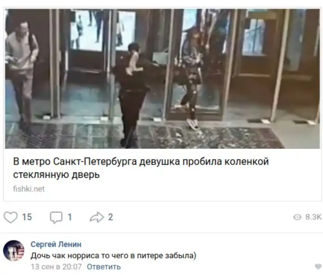
Task: Open comments via the speech bubble icon
Action: pyautogui.click(x=56, y=218)
